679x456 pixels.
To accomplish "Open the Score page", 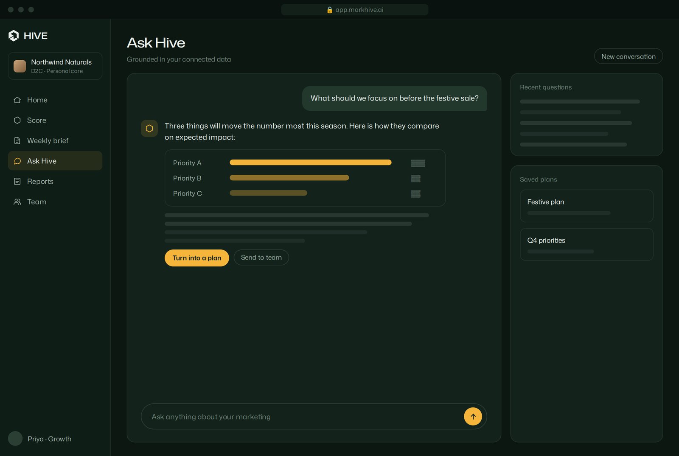I will point(55,120).
